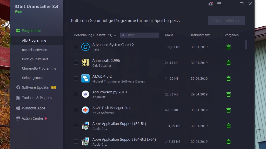The image size is (266, 149).
Task: Click the Apple Application Support (64-Bit) icon
Action: (85, 141)
